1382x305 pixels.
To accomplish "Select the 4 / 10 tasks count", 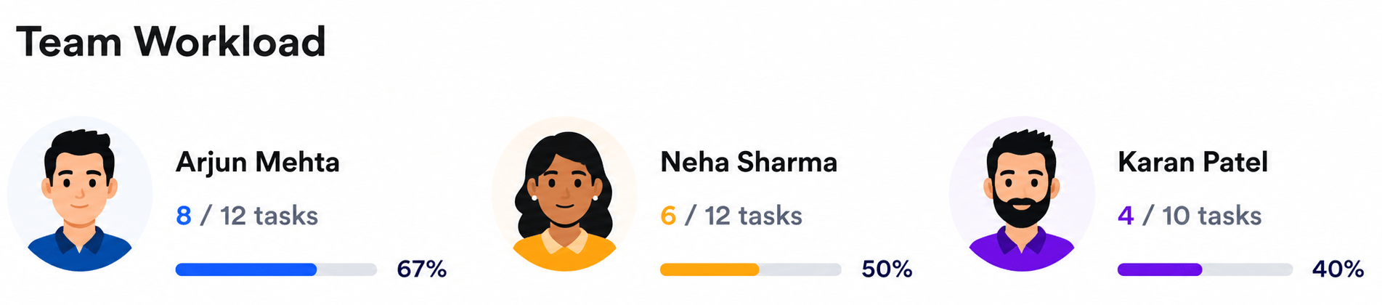I will 1190,216.
